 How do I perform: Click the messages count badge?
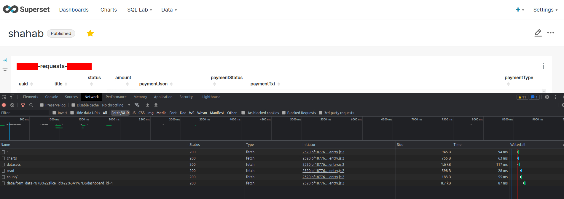[x=534, y=97]
